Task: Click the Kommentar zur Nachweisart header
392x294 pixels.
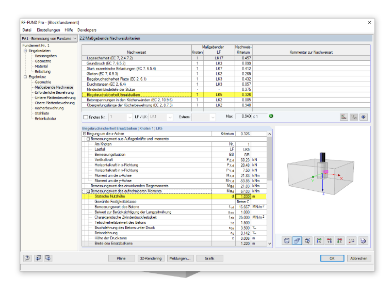Action: 311,52
